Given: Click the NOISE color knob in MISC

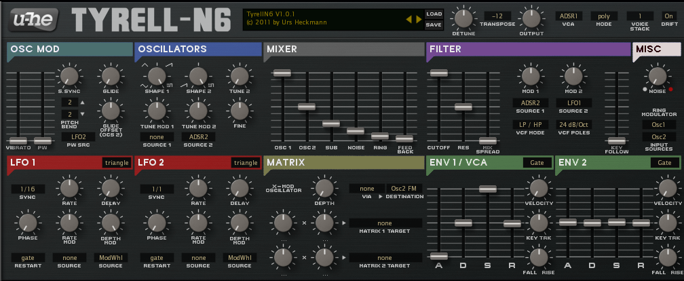Looking at the screenshot, I should 658,76.
